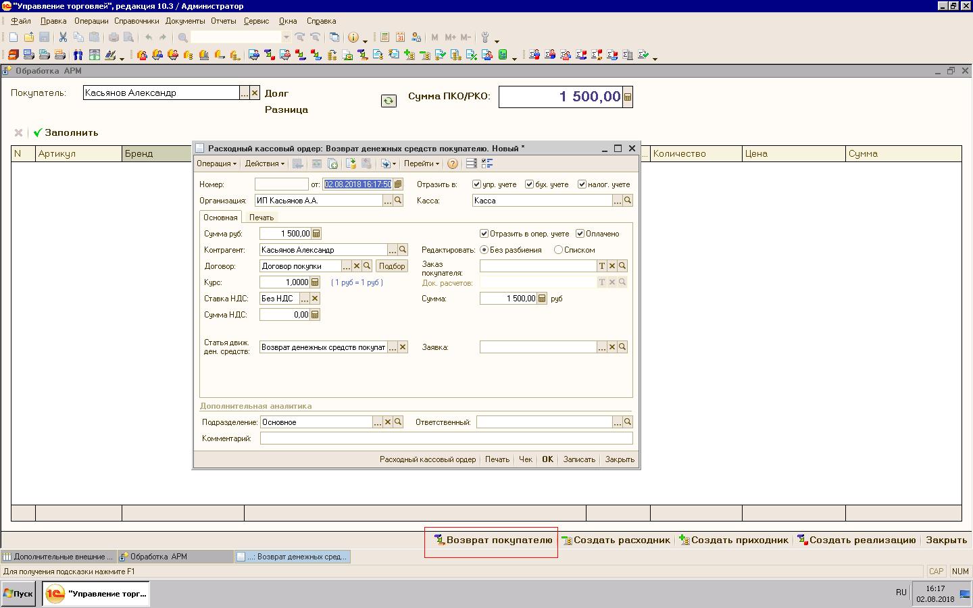Open the 'Справочники' menu
Image resolution: width=973 pixels, height=608 pixels.
136,21
